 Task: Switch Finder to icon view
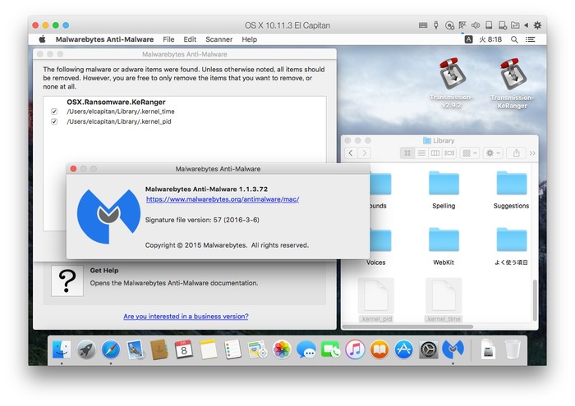click(407, 153)
